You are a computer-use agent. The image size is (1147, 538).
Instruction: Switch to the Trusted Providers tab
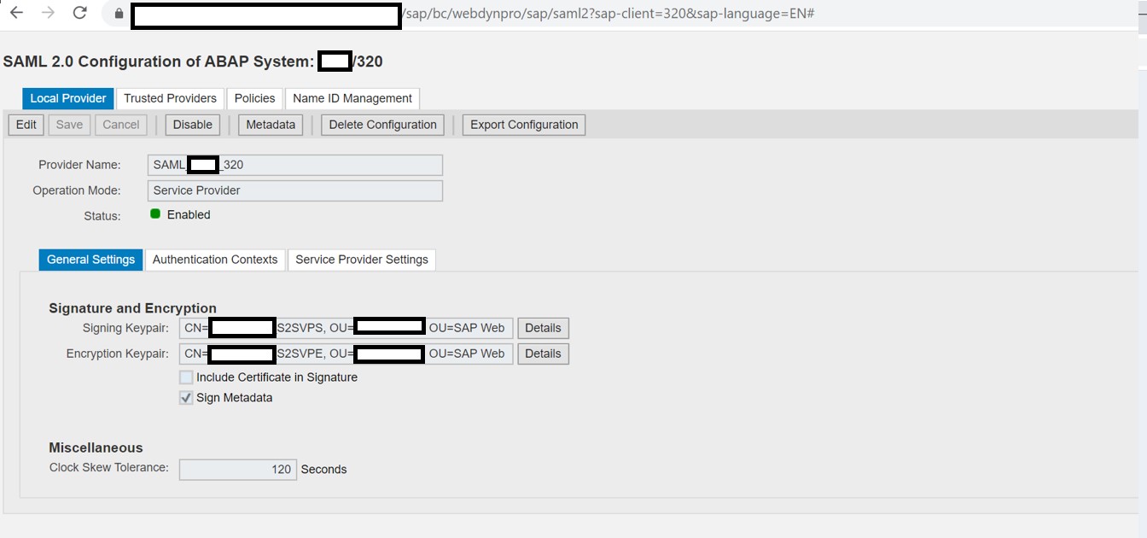point(170,98)
